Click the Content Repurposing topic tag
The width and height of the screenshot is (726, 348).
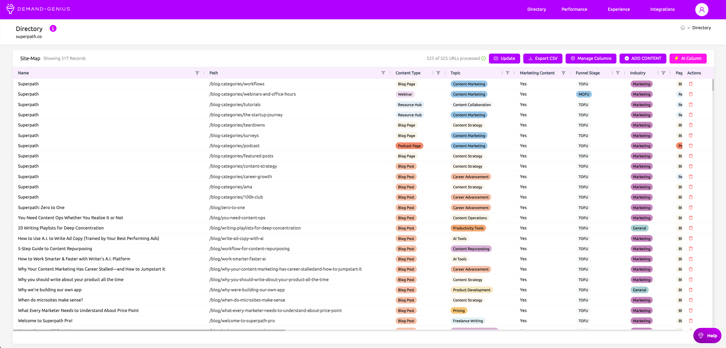click(x=471, y=249)
